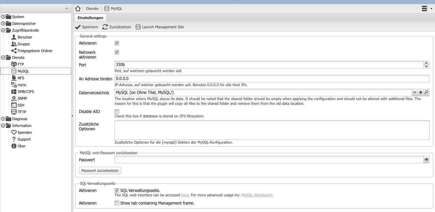Open the hamburger menu at top right

click(424, 9)
